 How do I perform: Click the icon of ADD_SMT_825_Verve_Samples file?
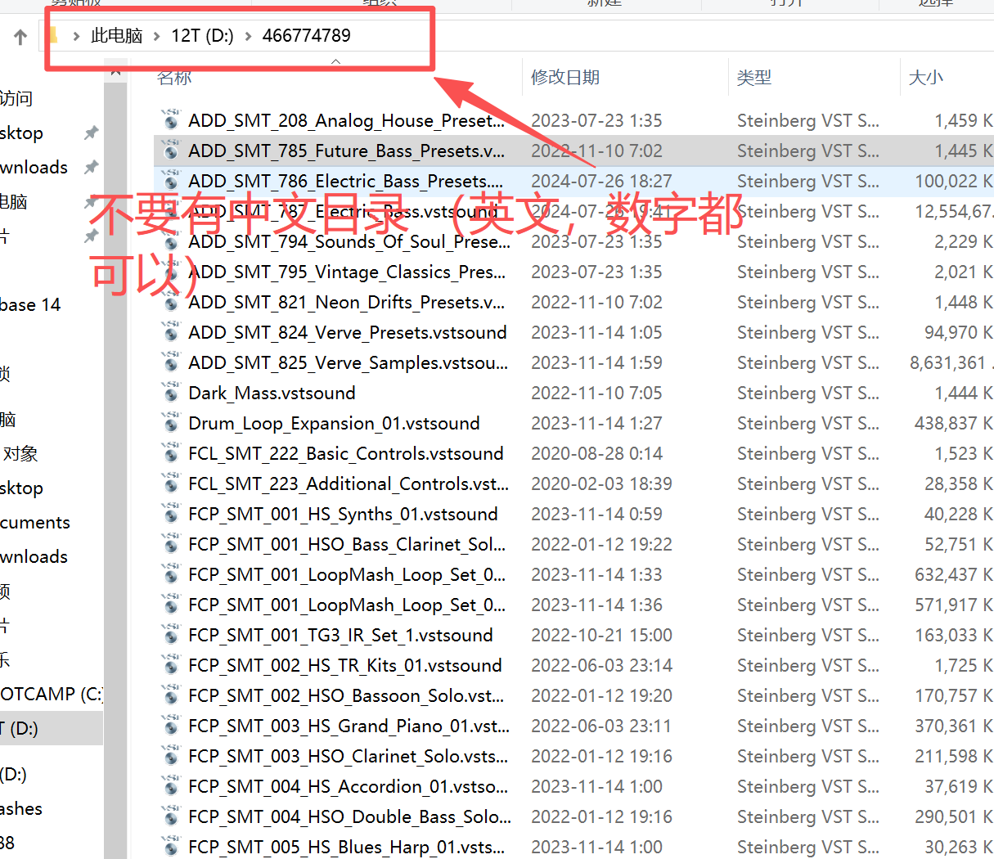coord(171,362)
